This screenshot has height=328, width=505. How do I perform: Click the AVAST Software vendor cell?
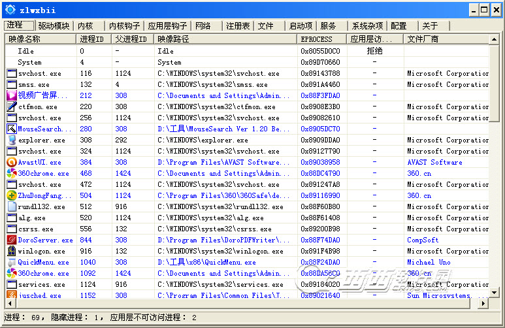(x=434, y=162)
